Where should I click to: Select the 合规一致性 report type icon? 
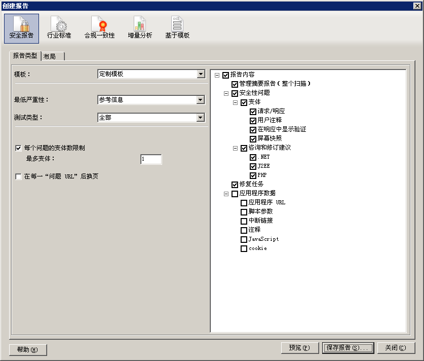point(99,28)
